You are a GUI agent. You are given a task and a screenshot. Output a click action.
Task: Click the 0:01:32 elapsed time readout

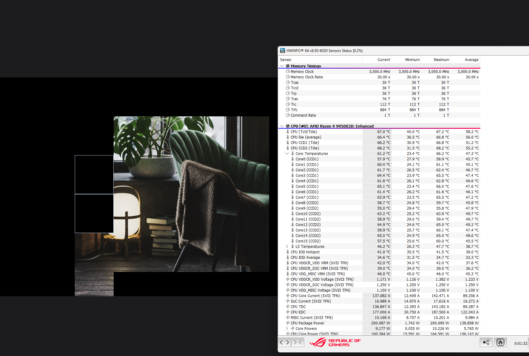pos(521,343)
